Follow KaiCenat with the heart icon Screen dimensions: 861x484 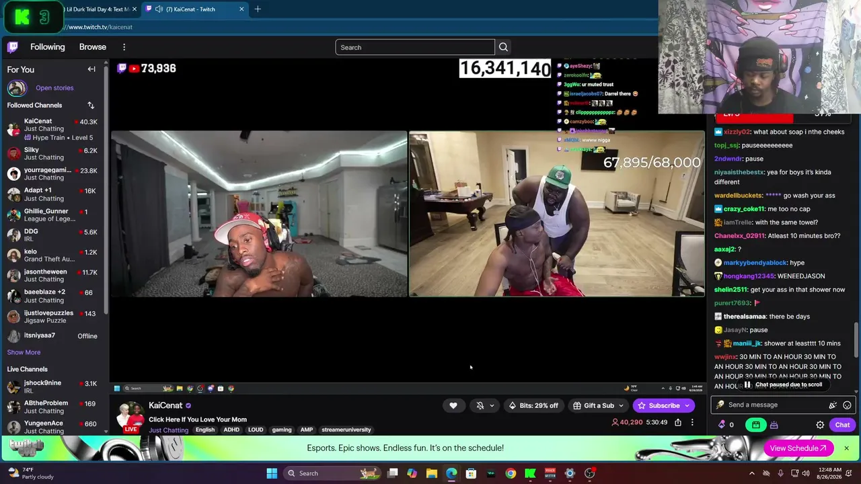pyautogui.click(x=453, y=405)
